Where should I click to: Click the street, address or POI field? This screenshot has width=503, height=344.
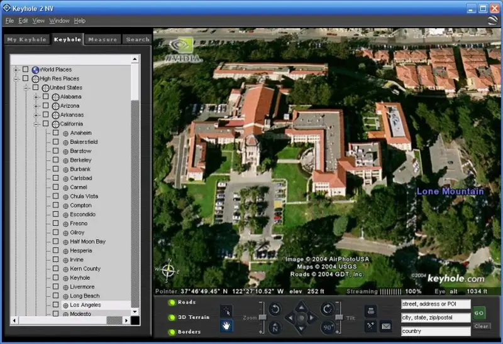tap(436, 304)
